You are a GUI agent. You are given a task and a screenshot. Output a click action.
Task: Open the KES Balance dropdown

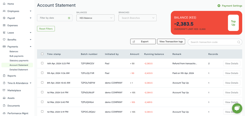click(x=96, y=18)
